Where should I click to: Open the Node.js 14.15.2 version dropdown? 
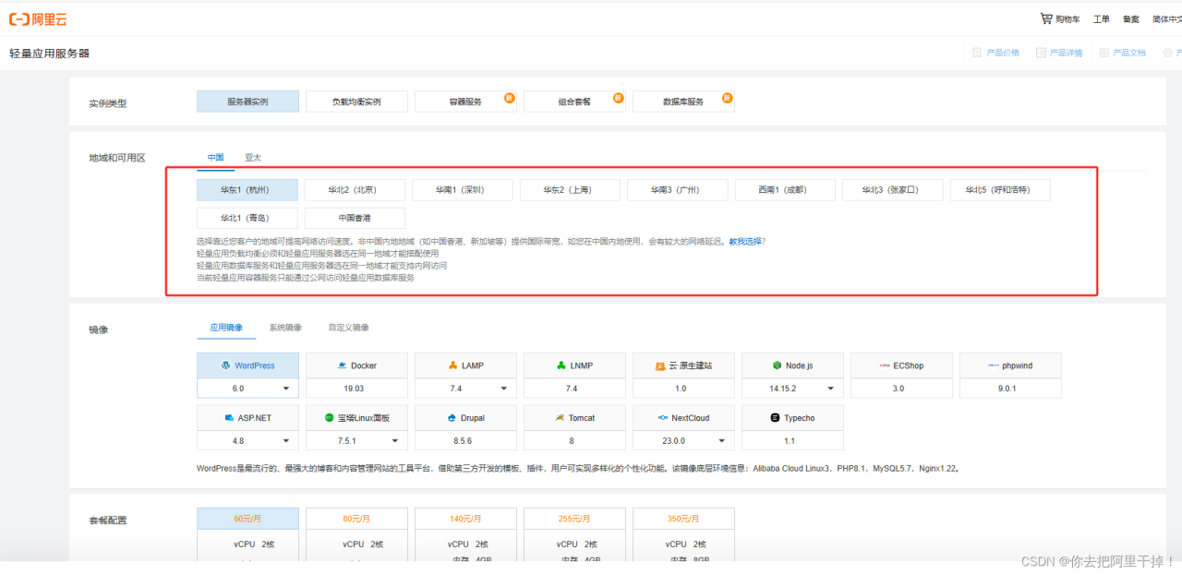pyautogui.click(x=830, y=389)
